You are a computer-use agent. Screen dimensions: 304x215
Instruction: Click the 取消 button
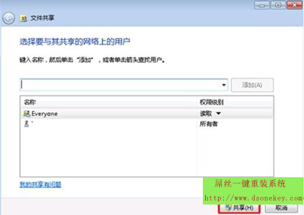pos(281,208)
